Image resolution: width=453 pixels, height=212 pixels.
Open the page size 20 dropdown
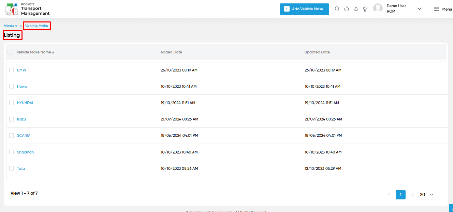(426, 195)
